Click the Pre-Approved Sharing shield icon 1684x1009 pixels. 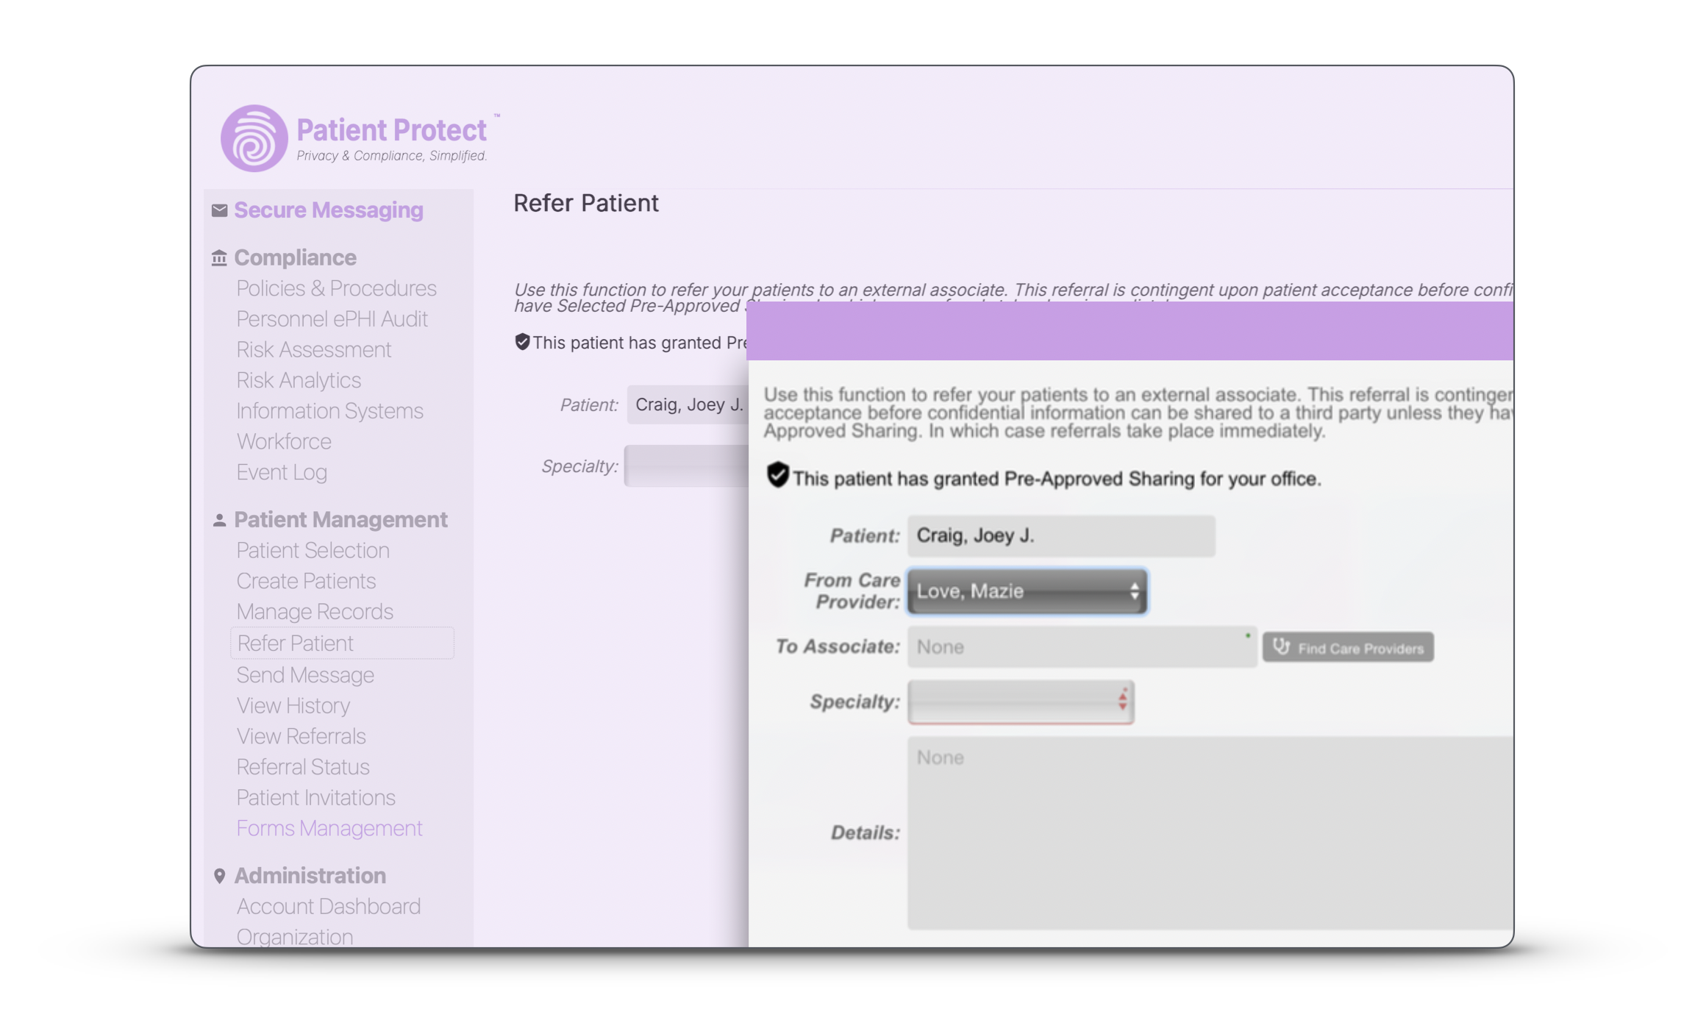tap(777, 475)
